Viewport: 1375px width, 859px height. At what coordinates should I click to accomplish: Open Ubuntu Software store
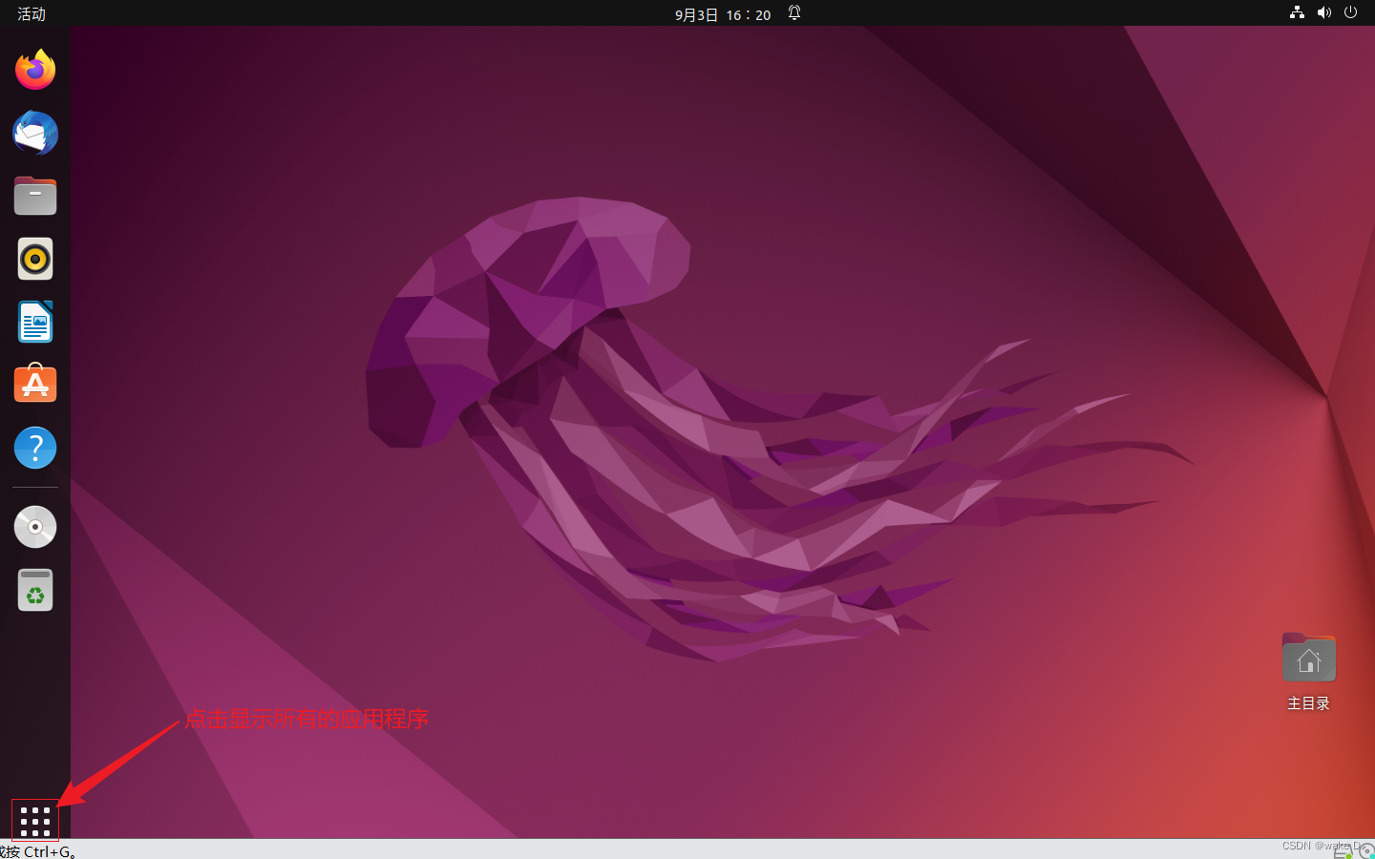tap(35, 384)
